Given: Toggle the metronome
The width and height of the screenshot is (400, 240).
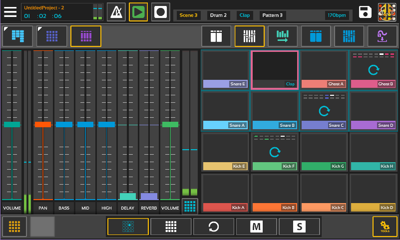Looking at the screenshot, I should (116, 11).
